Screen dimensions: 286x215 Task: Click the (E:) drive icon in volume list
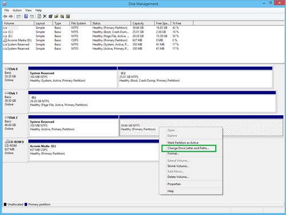pyautogui.click(x=5, y=36)
